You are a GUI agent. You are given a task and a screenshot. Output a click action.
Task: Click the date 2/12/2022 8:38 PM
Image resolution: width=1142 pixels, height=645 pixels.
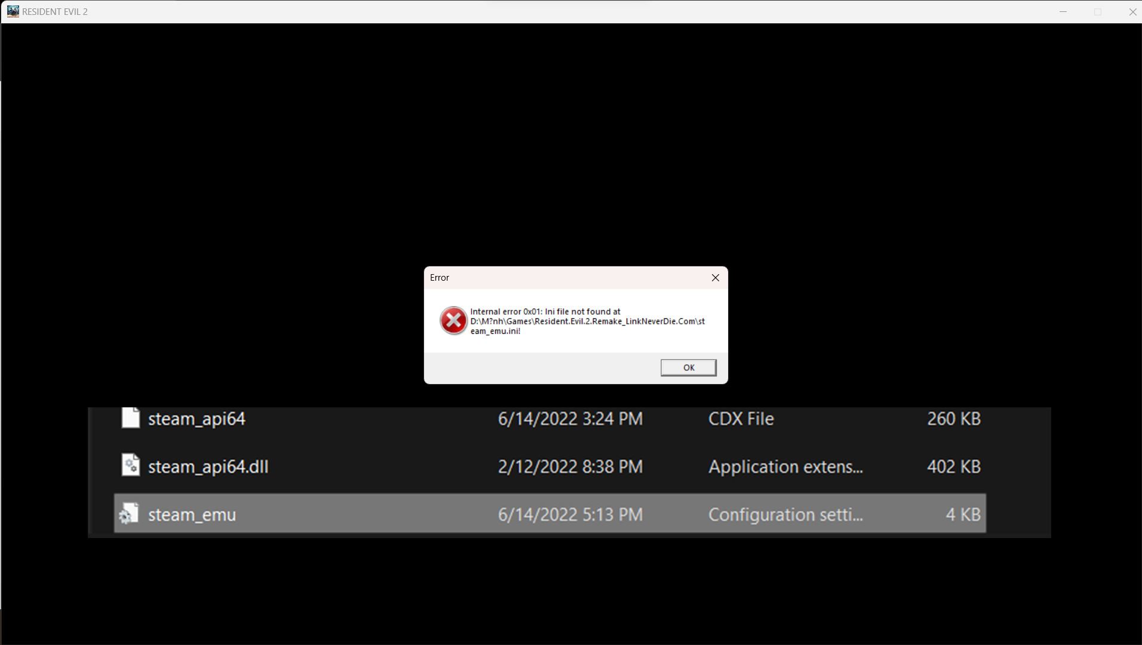[x=570, y=466]
